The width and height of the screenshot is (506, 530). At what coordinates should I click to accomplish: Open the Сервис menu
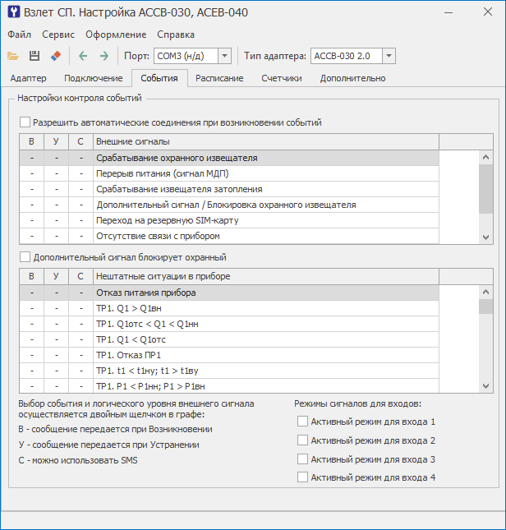58,35
